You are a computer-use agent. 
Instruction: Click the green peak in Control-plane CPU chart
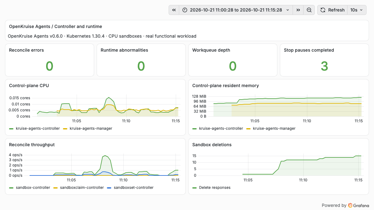109,98
